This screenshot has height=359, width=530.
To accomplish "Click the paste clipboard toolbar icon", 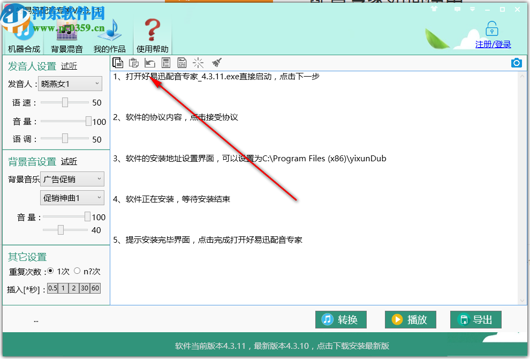I will (x=134, y=63).
